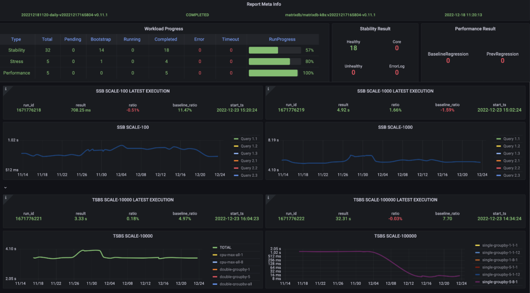
Task: Click the COMPLETED status in Report Meta Info
Action: [x=197, y=15]
